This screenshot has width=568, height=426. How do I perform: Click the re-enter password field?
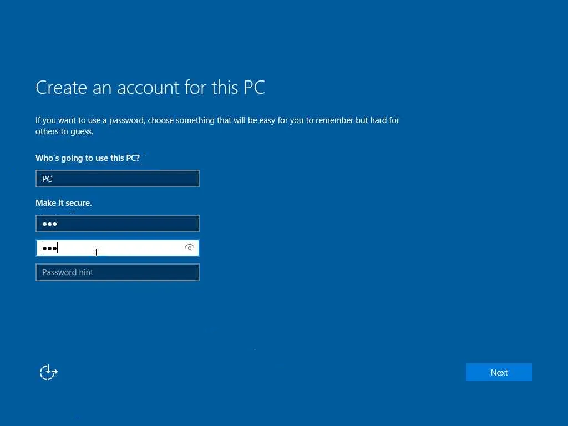click(x=118, y=248)
